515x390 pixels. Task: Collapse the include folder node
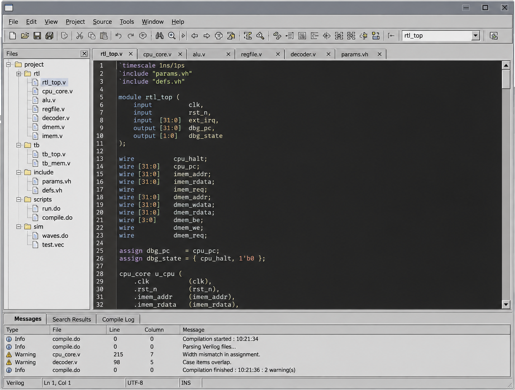click(x=19, y=172)
